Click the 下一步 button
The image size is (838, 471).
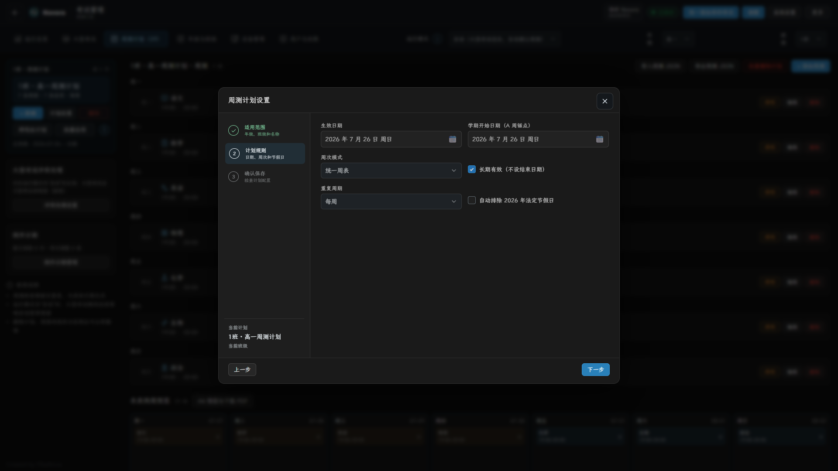595,369
